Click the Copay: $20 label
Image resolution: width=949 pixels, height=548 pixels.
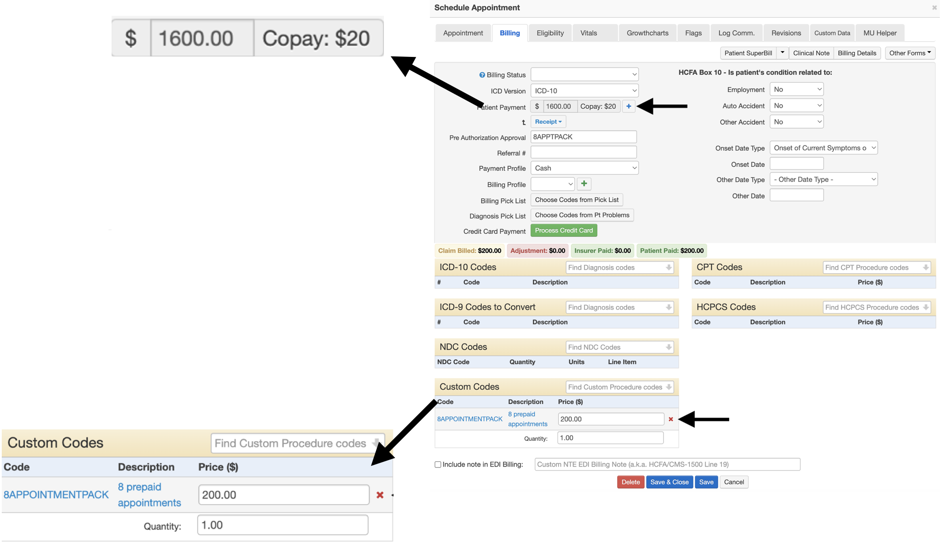(598, 106)
